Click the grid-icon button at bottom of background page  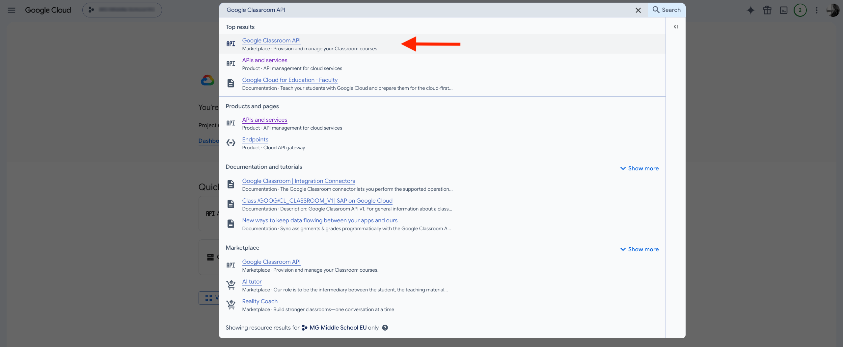209,298
